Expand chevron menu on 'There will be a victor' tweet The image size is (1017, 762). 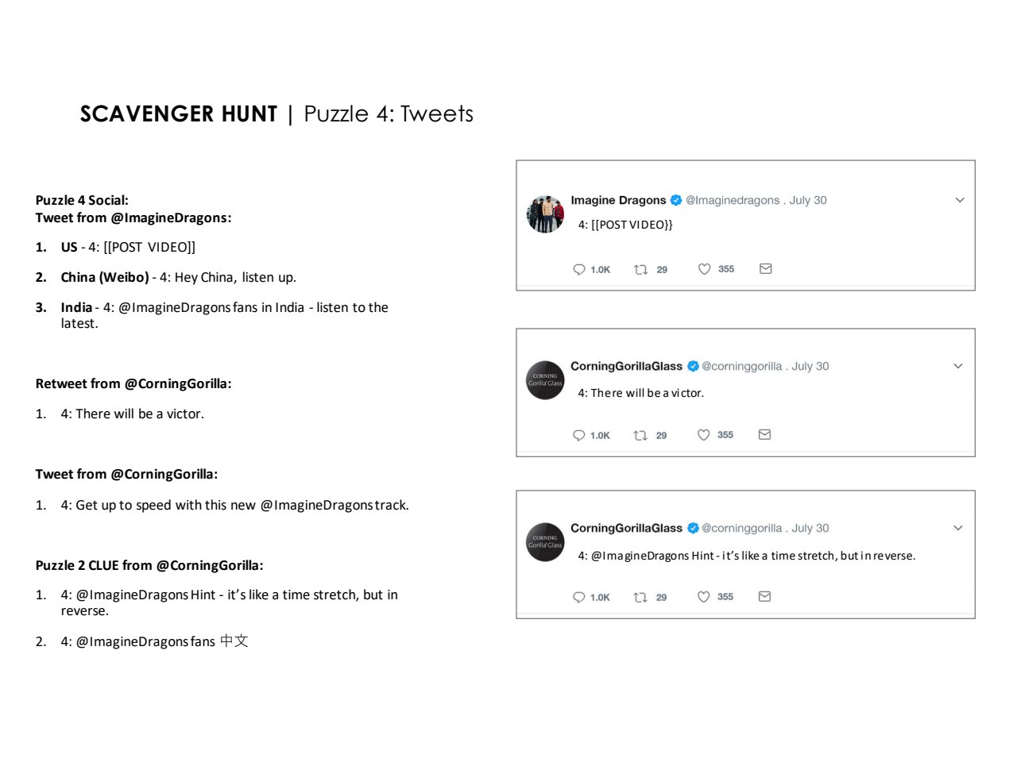pyautogui.click(x=958, y=366)
